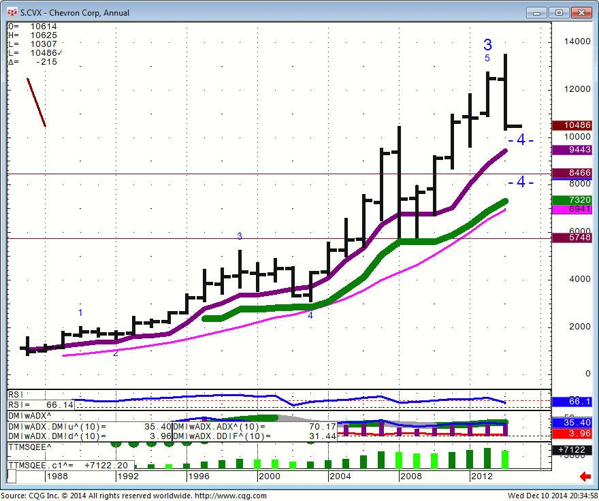Viewport: 599px width, 501px height.
Task: Click the L= 10307 low value
Action: [x=33, y=44]
